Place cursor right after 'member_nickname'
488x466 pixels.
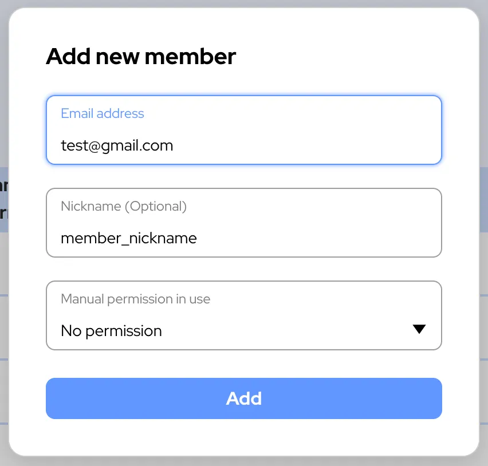[x=198, y=238]
